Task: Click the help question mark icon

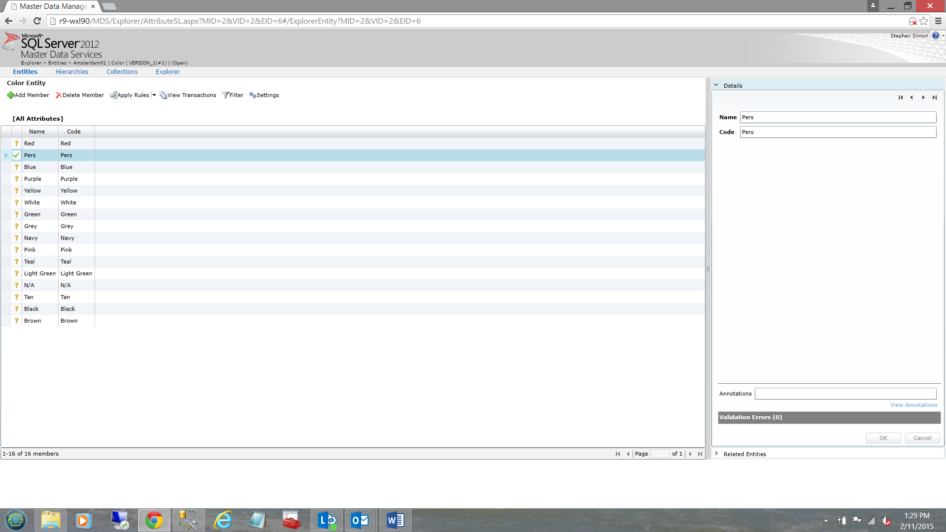Action: [935, 35]
